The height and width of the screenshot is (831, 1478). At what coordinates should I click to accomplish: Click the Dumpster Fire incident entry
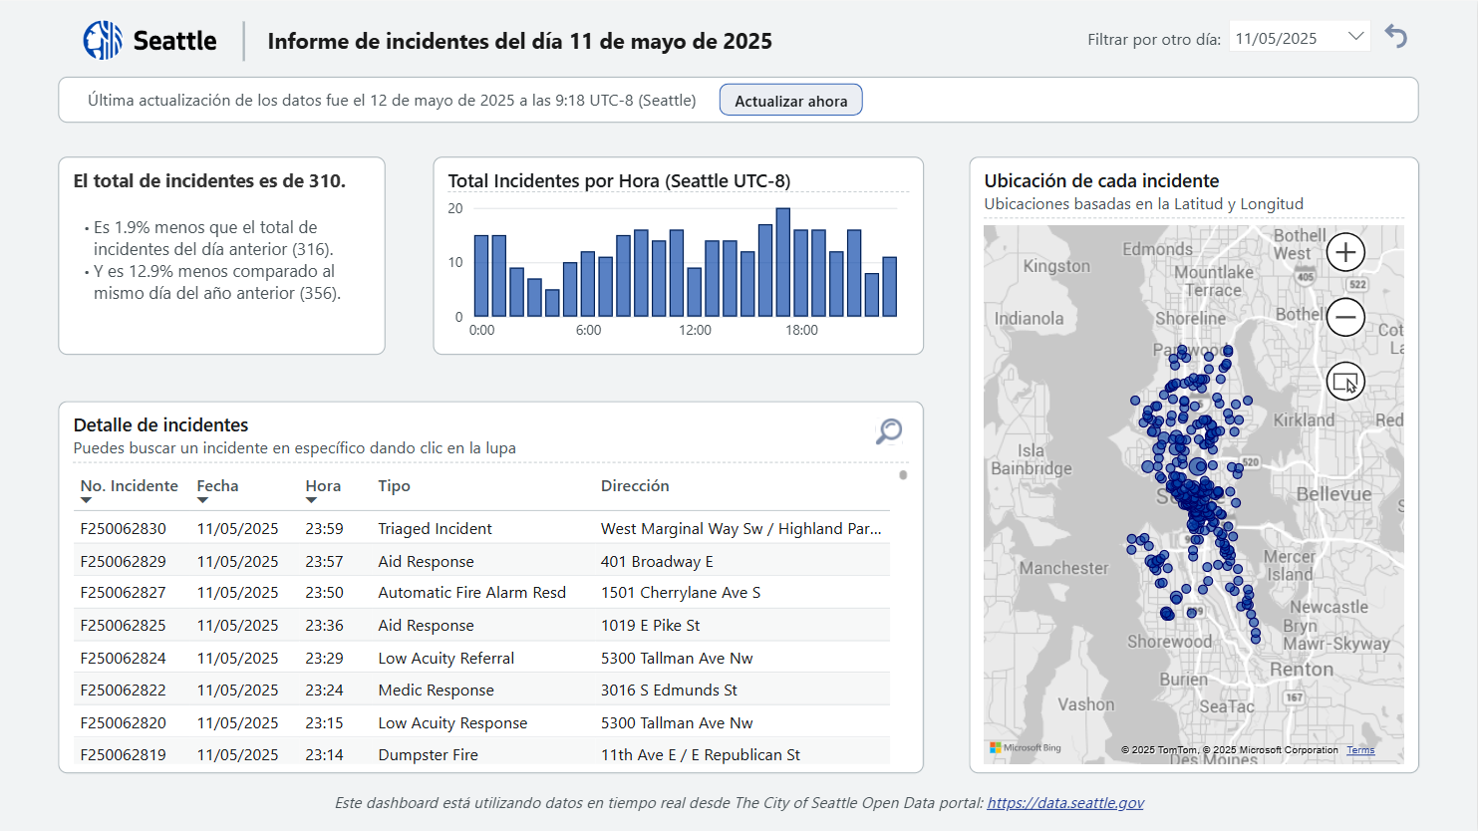(x=428, y=754)
